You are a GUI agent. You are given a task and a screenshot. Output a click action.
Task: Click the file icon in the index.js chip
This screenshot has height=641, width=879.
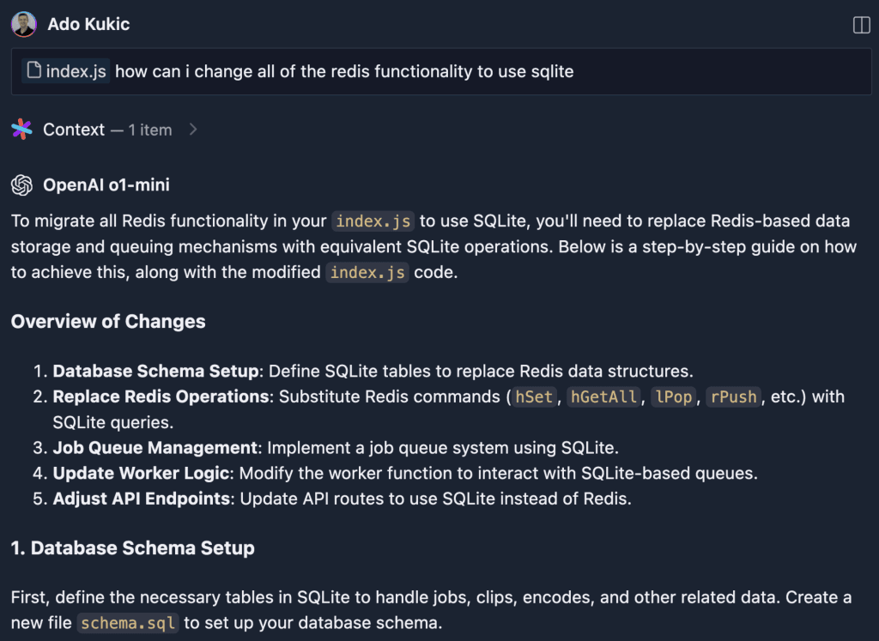click(34, 70)
